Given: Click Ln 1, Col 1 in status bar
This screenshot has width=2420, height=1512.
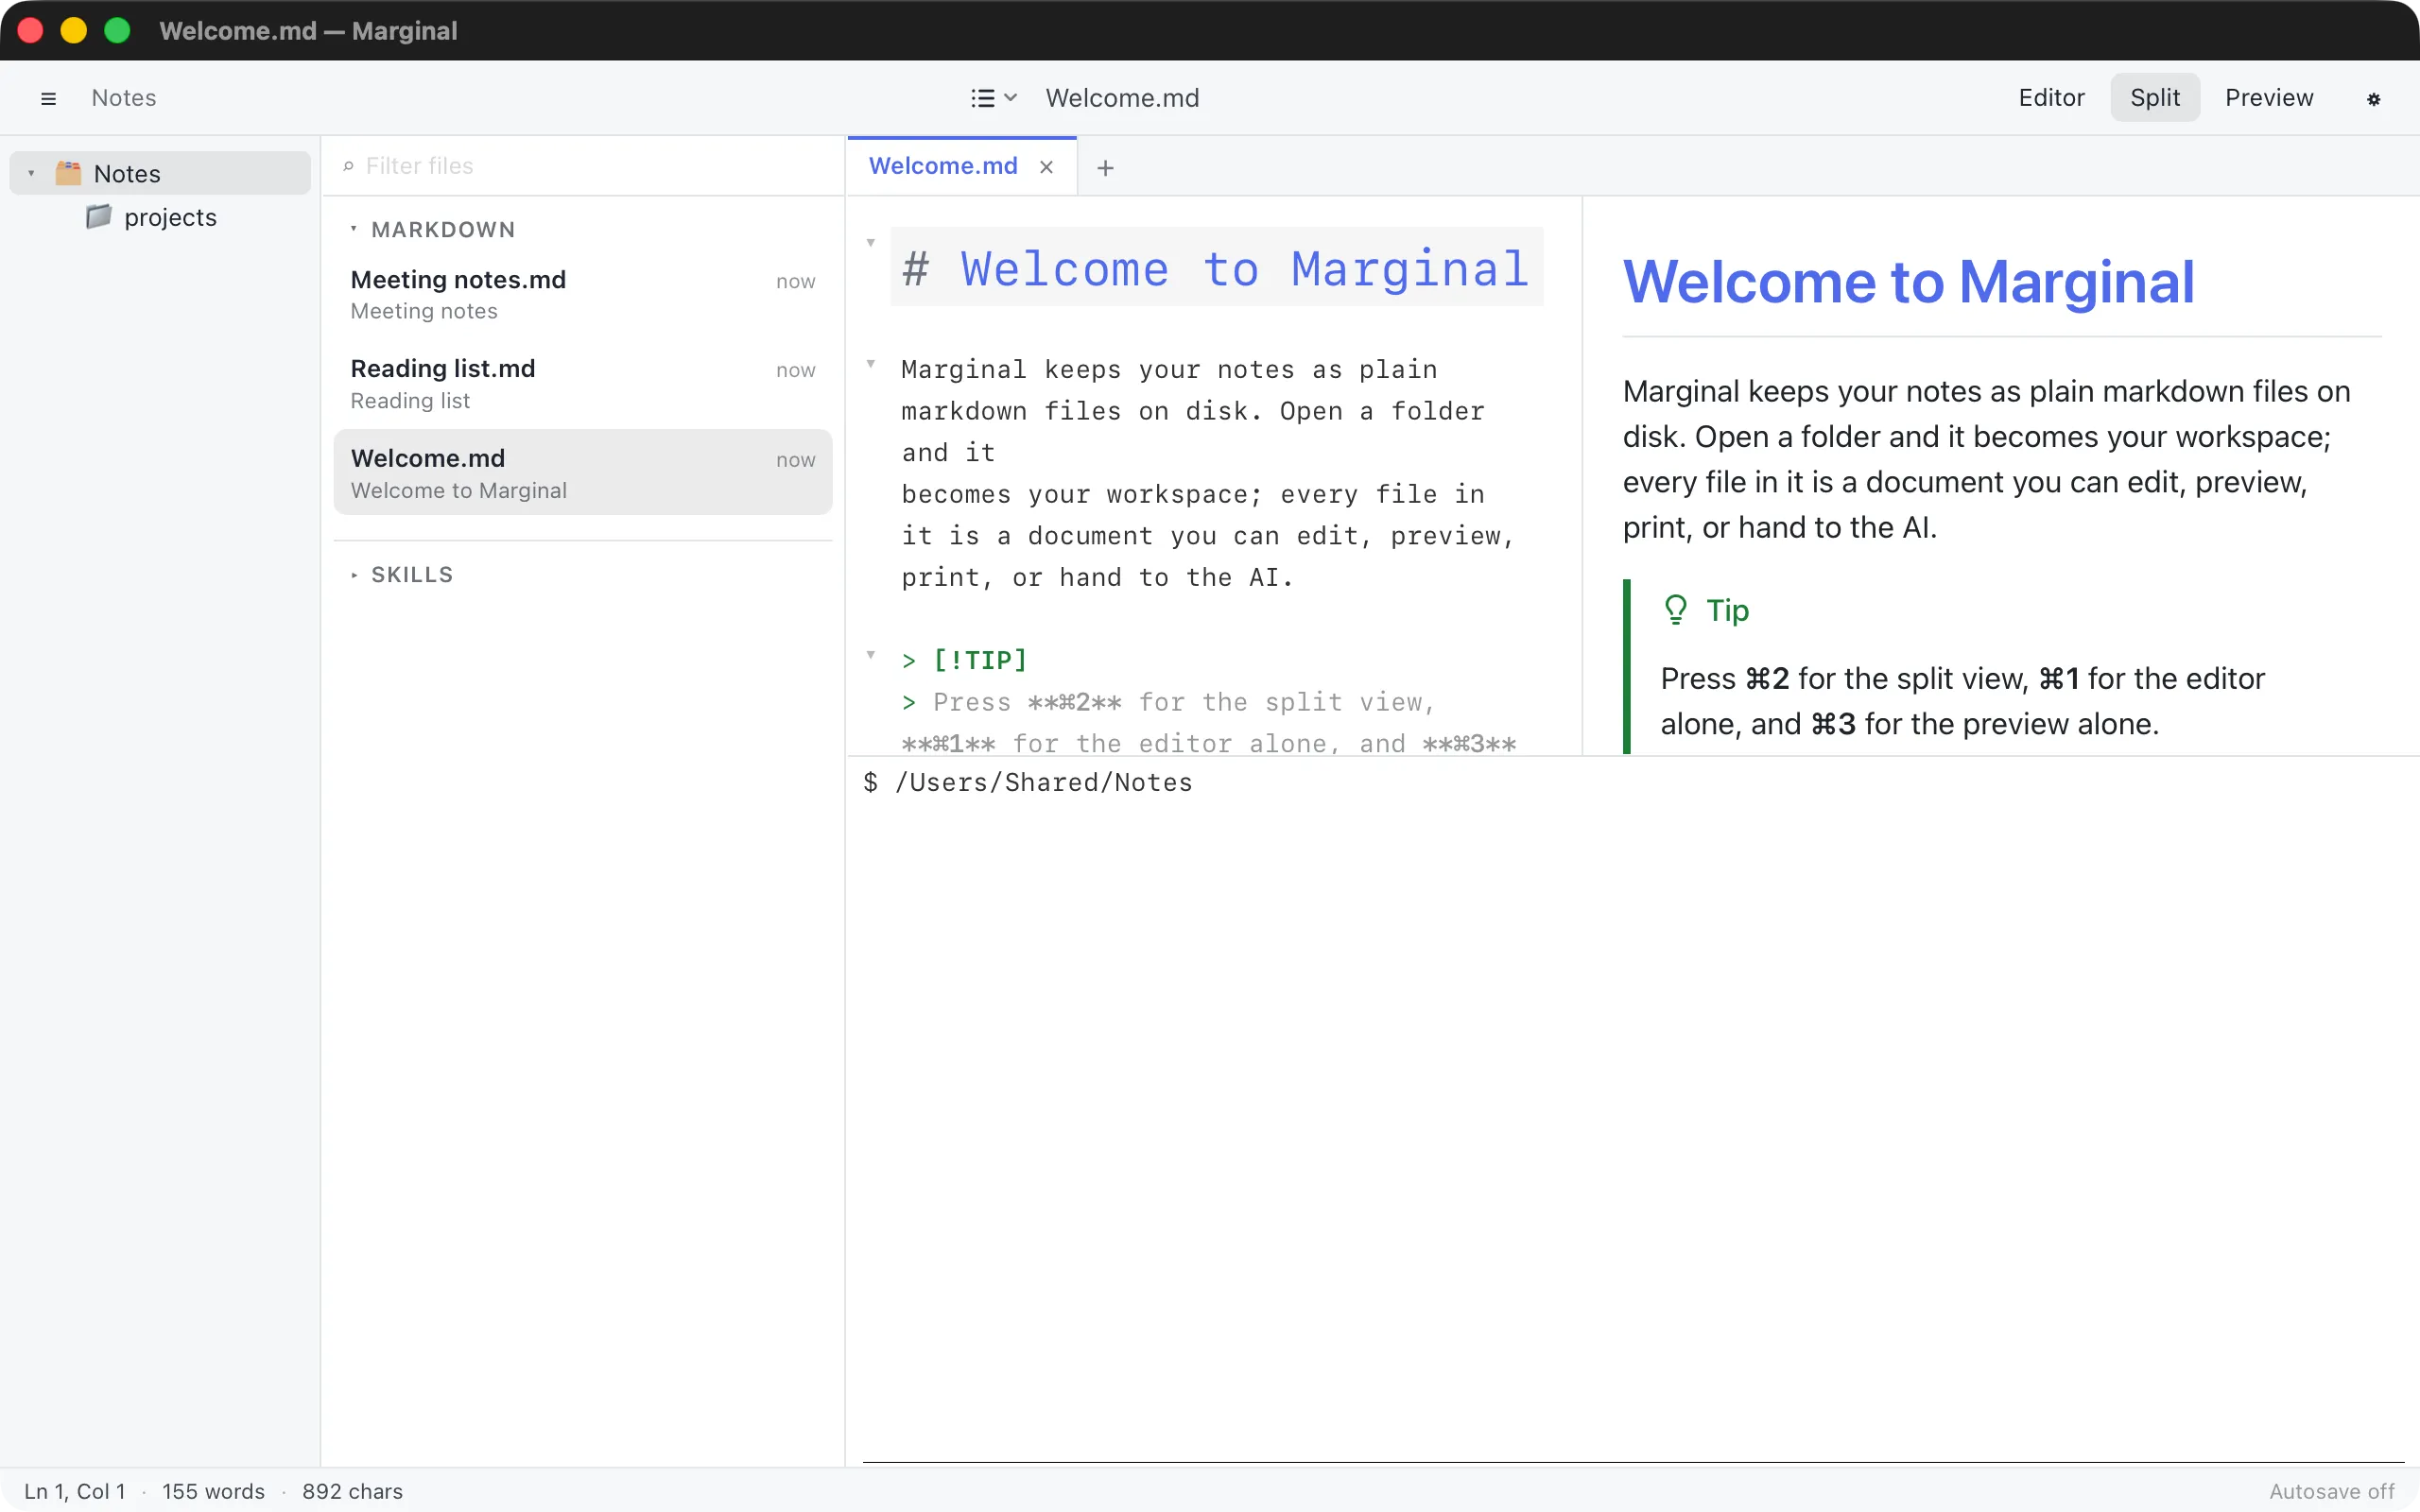Looking at the screenshot, I should pos(75,1491).
